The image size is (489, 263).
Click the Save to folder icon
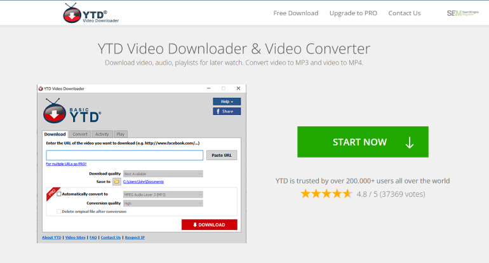(117, 182)
